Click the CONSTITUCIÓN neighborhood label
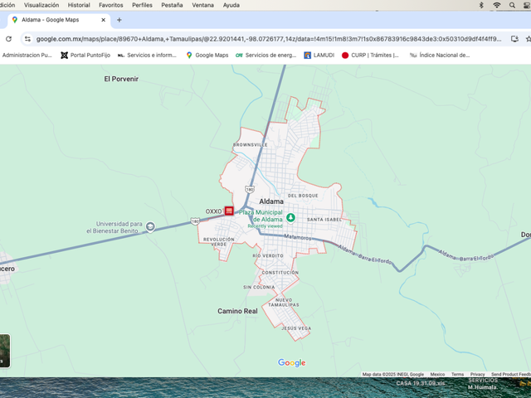 (280, 273)
